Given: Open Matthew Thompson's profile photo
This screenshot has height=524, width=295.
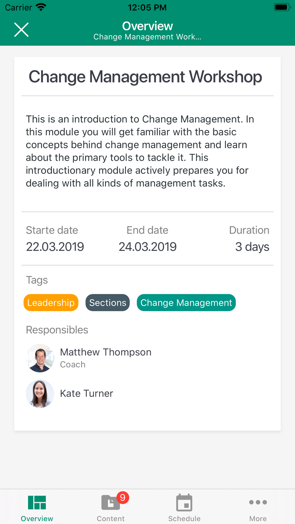Looking at the screenshot, I should click(40, 358).
